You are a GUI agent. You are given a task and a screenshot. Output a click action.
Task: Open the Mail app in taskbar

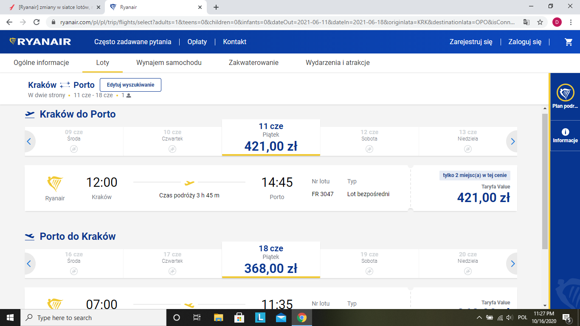[281, 318]
